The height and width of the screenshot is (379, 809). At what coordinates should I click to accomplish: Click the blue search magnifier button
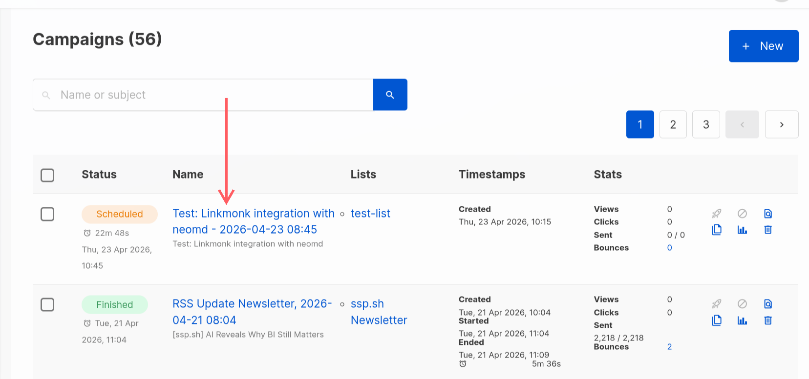point(390,95)
